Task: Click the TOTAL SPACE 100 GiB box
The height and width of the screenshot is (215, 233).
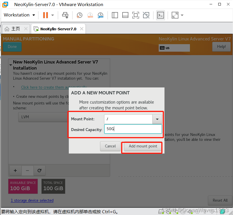Action: coord(53,186)
